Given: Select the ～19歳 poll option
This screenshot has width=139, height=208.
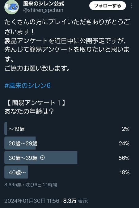Looking at the screenshot, I should point(67,129).
